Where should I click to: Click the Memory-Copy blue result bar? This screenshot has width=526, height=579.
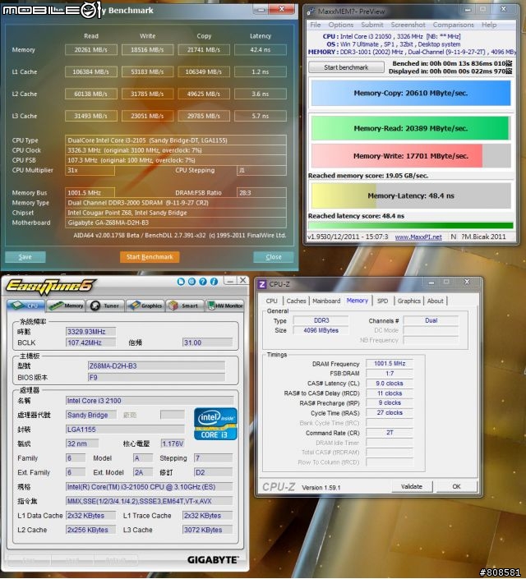point(411,93)
